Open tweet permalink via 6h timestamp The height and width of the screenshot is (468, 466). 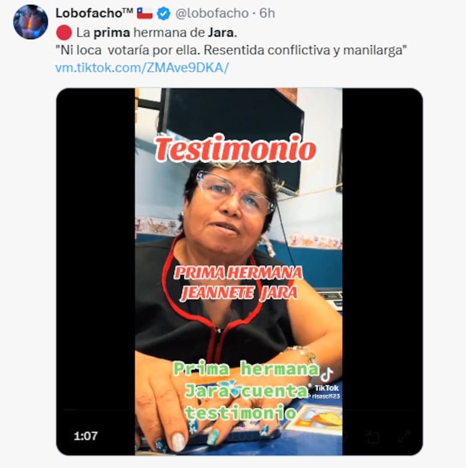(267, 13)
